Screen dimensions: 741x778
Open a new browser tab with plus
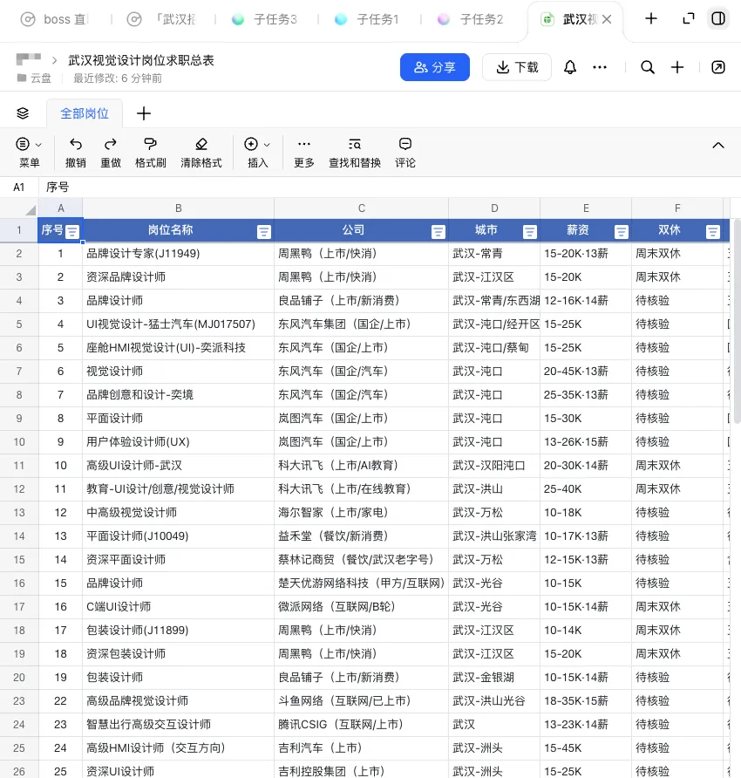651,19
